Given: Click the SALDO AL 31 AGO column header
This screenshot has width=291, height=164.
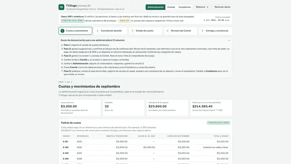Looking at the screenshot, I should (146, 136).
